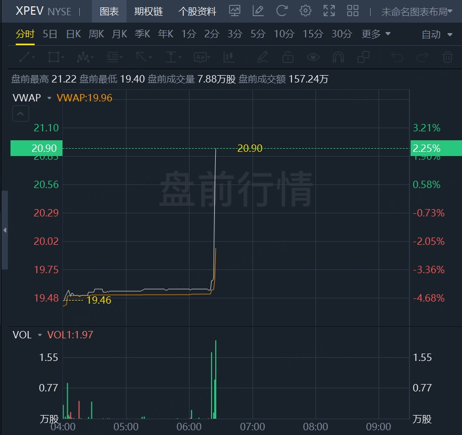Viewport: 462px width, 435px height.
Task: Toggle the lock drawings icon
Action: click(x=288, y=57)
